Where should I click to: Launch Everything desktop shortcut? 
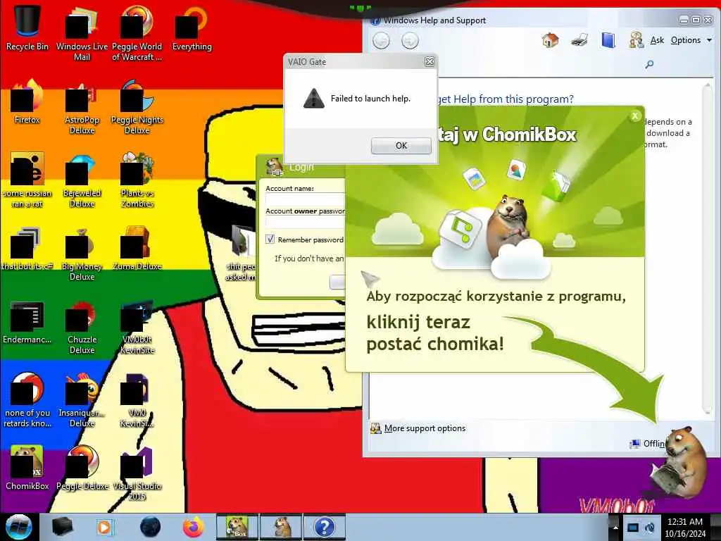pyautogui.click(x=192, y=27)
